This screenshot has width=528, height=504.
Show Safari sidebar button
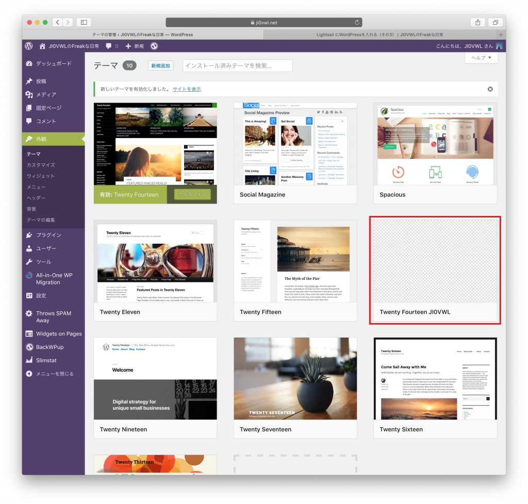click(84, 23)
